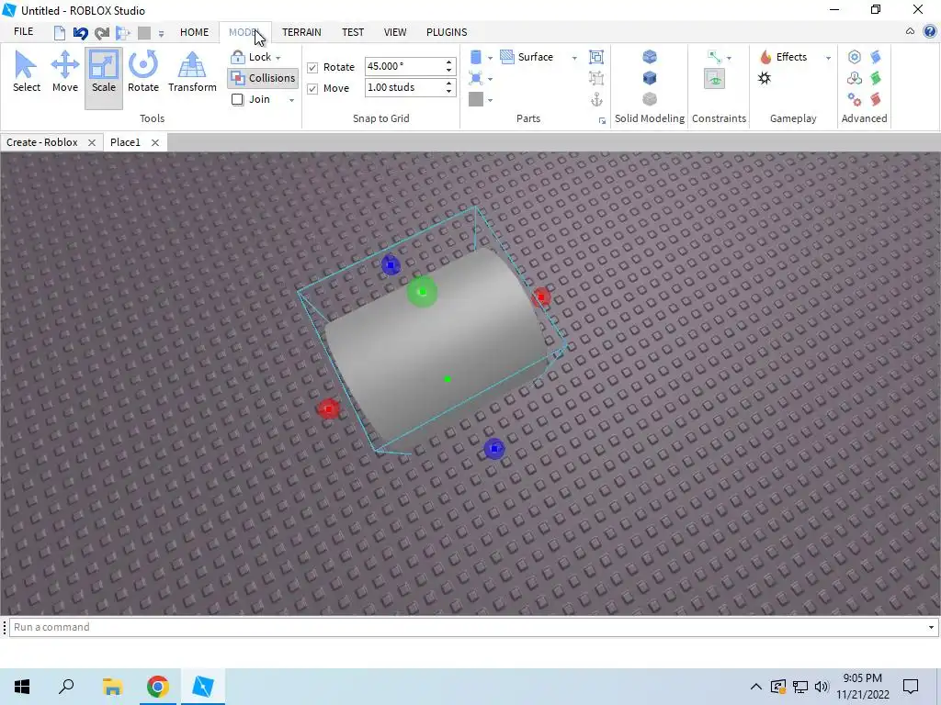Open File Explorer from the taskbar

[x=112, y=687]
